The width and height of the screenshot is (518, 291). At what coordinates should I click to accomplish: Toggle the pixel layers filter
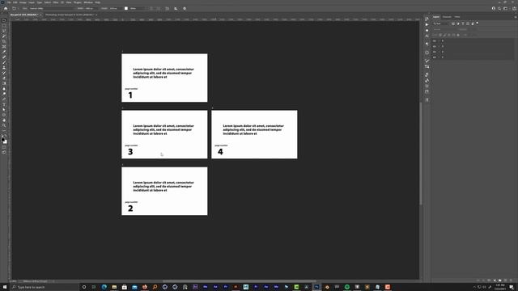453,23
